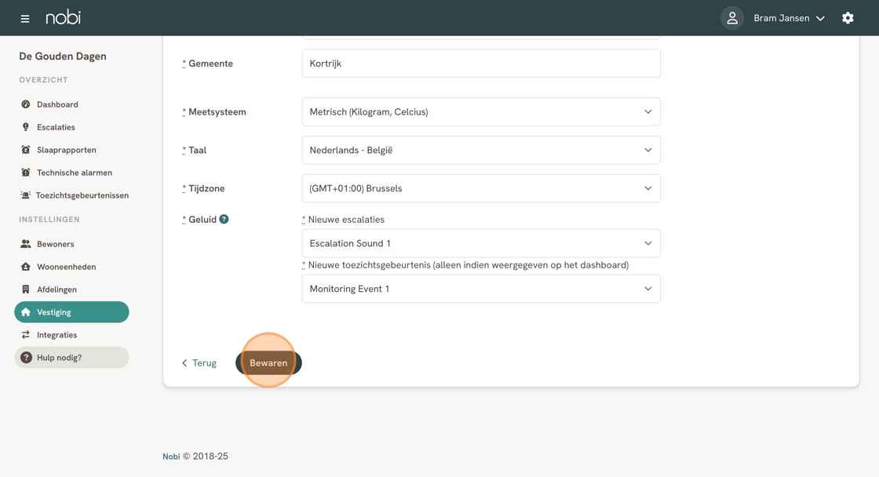
Task: Click the Geluid help question mark icon
Action: click(224, 220)
